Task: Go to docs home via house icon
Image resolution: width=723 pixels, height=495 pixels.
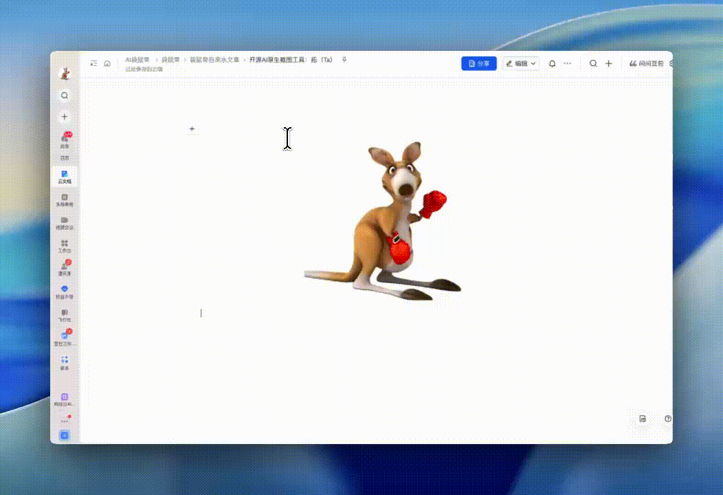Action: [107, 63]
